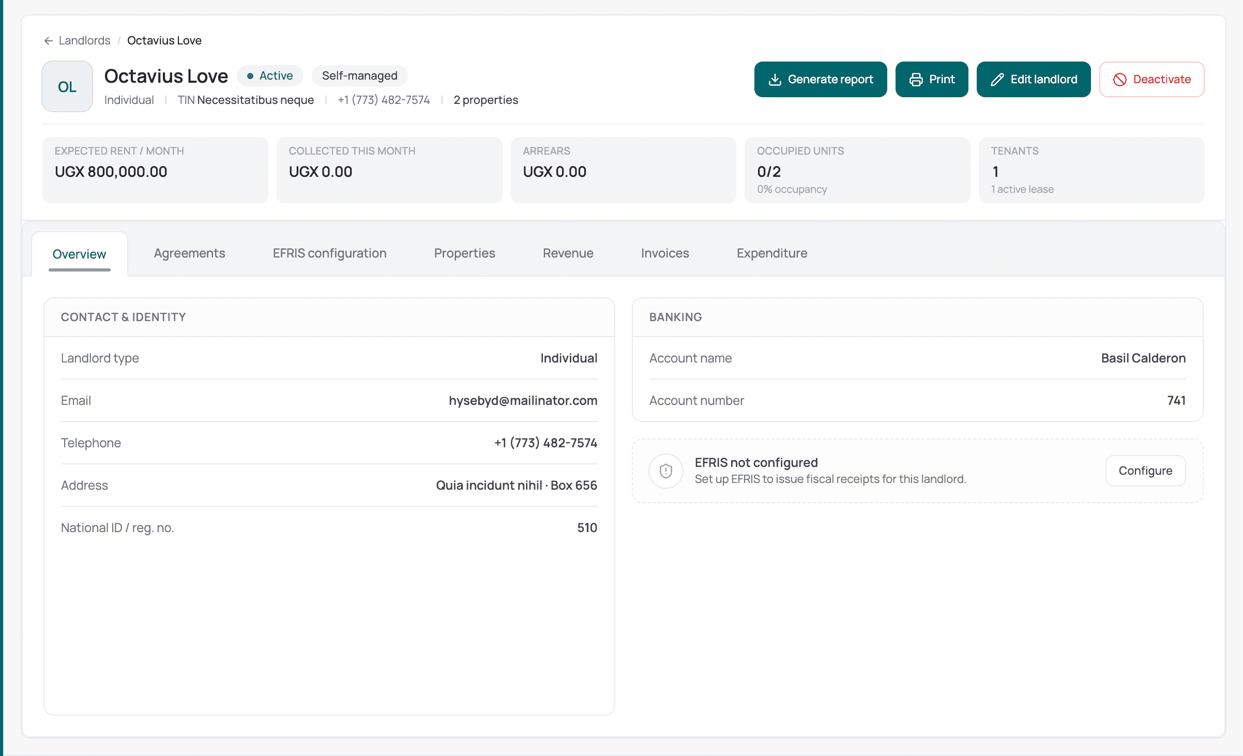Click the green Active status dot
Image resolution: width=1243 pixels, height=756 pixels.
[250, 76]
